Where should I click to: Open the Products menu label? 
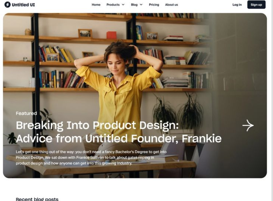pyautogui.click(x=113, y=5)
